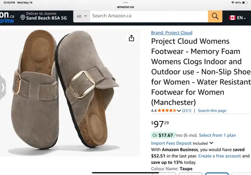Tap the three-dot multitasking icon
This screenshot has width=251, height=175.
125,3
